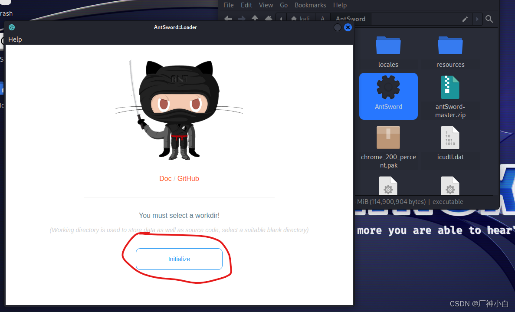This screenshot has width=515, height=312.
Task: Open Bookmarks menu in the file manager
Action: click(310, 5)
